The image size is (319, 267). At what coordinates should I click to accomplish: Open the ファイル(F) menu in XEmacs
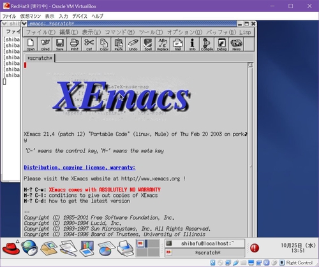point(40,32)
